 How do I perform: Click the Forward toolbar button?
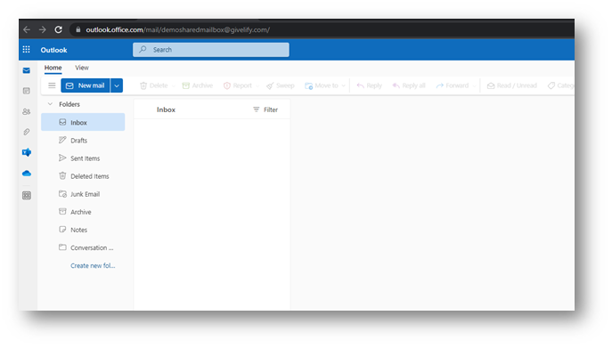click(x=453, y=85)
